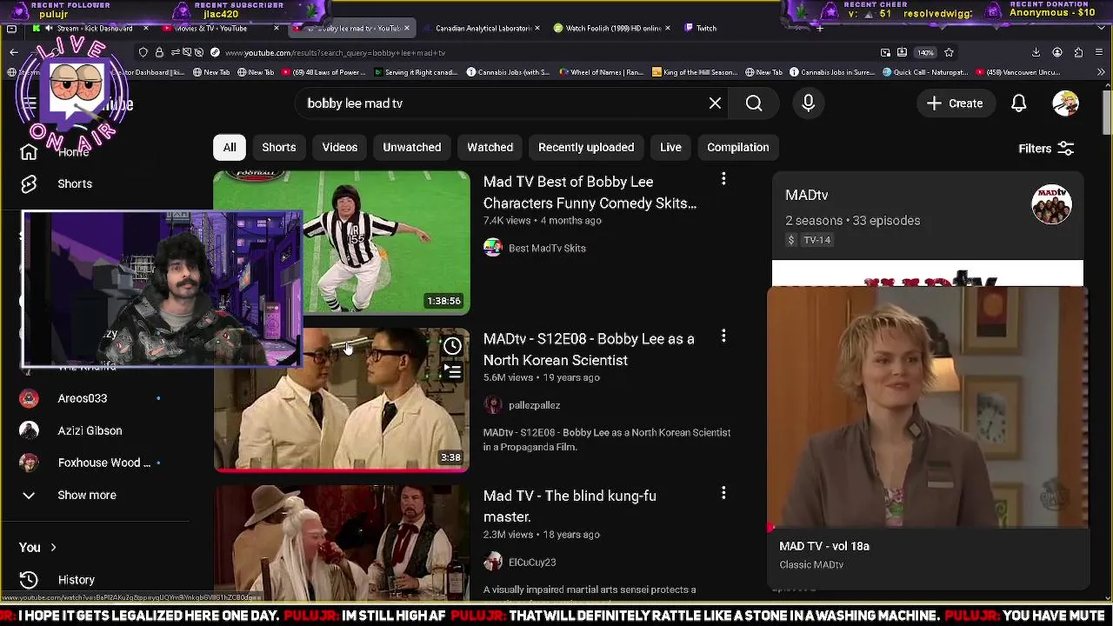Select the Videos filter chip
Viewport: 1113px width, 626px height.
click(x=340, y=147)
